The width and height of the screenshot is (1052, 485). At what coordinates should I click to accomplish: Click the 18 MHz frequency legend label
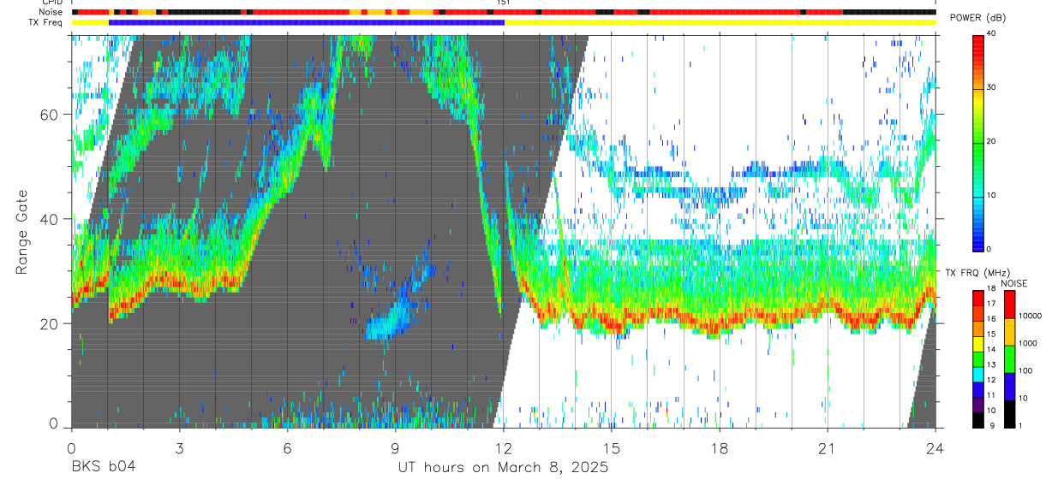(992, 288)
